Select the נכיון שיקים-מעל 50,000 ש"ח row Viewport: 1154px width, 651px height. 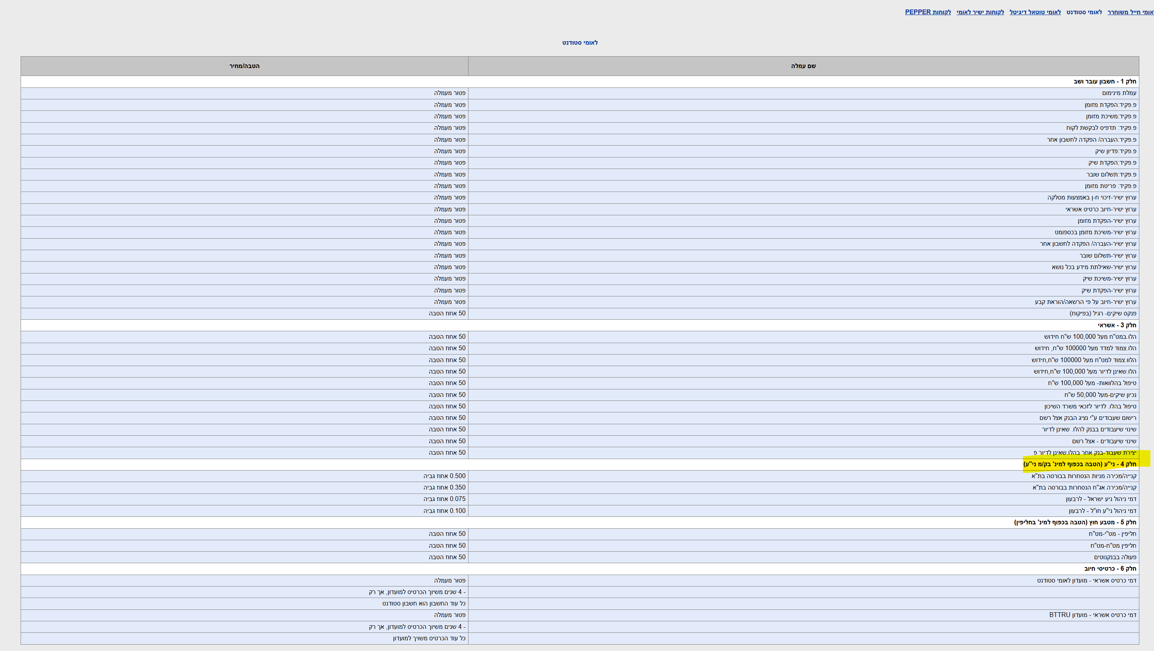[x=1100, y=395]
